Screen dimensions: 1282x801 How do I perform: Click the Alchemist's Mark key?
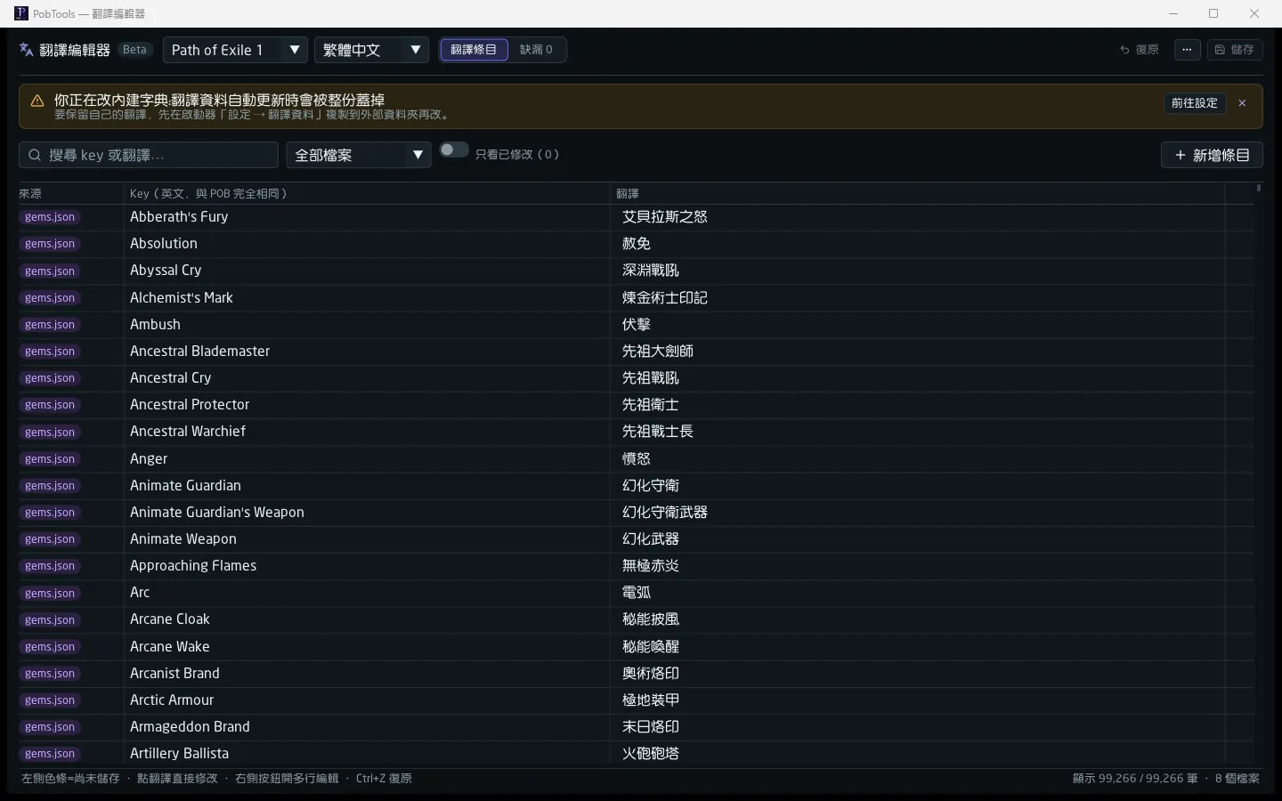click(182, 297)
